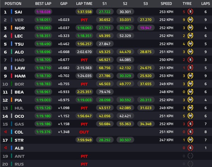This screenshot has width=212, height=167.
Task: Select GAS's soft tyre icon
Action: point(191,124)
